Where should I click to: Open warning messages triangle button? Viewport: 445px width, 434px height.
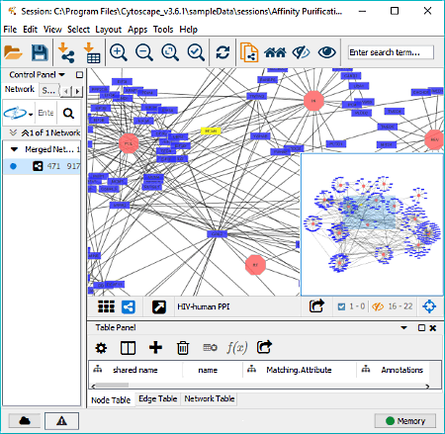click(x=61, y=421)
